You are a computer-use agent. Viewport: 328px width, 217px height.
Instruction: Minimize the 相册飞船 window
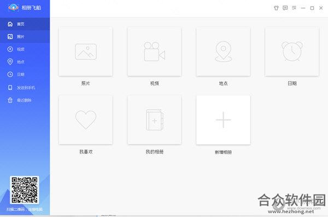[303, 8]
